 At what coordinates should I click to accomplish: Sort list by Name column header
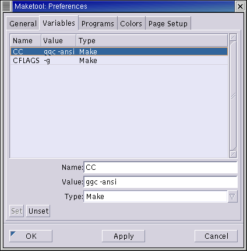tap(26, 41)
